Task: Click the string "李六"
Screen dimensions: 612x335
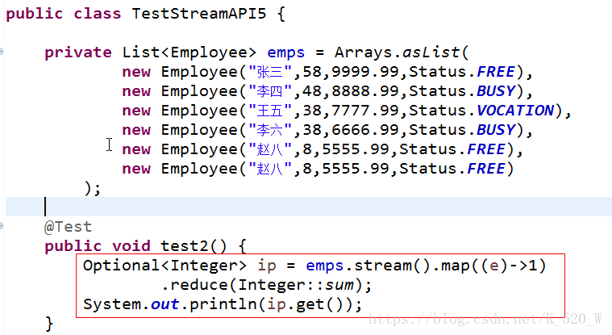Action: [x=270, y=130]
